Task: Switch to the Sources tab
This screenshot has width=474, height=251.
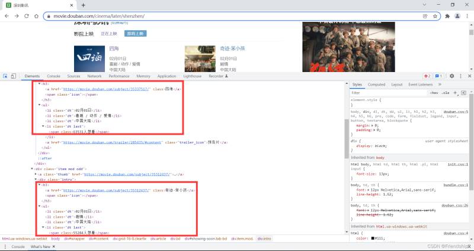Action: coord(73,76)
